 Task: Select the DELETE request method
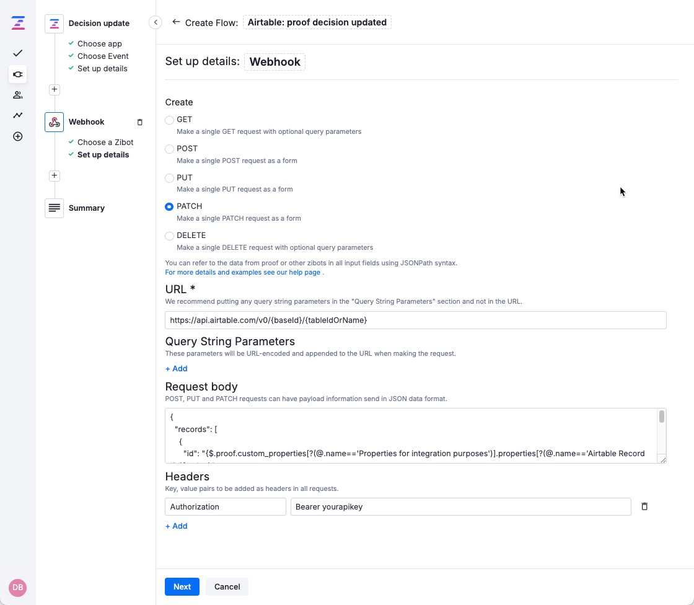coord(169,236)
